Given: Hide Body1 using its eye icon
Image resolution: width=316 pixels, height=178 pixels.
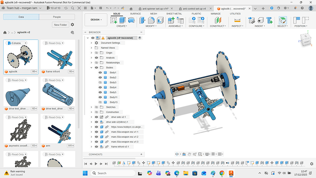Looking at the screenshot, I should [100, 72].
